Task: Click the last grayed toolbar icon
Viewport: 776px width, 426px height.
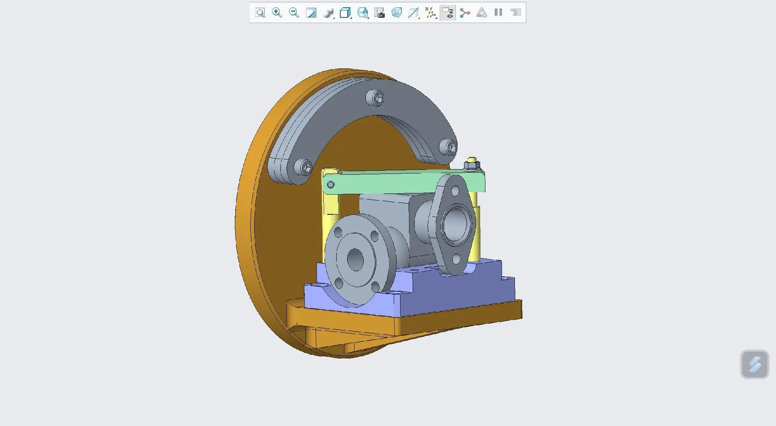Action: (515, 13)
